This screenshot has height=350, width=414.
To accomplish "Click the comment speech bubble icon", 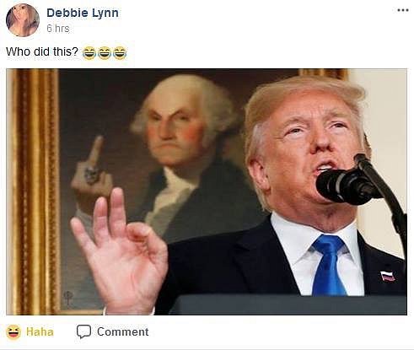I will coord(83,331).
